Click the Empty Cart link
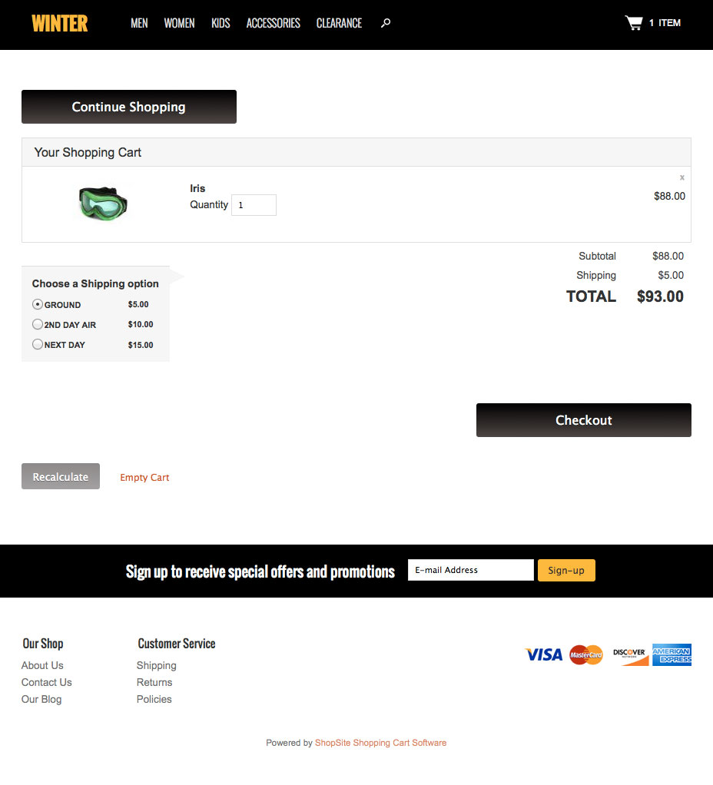The width and height of the screenshot is (713, 785). [x=144, y=478]
